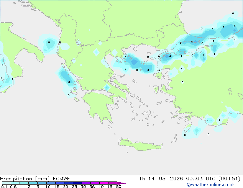
Task: Click the island of Crete on map
Action: (x=140, y=145)
